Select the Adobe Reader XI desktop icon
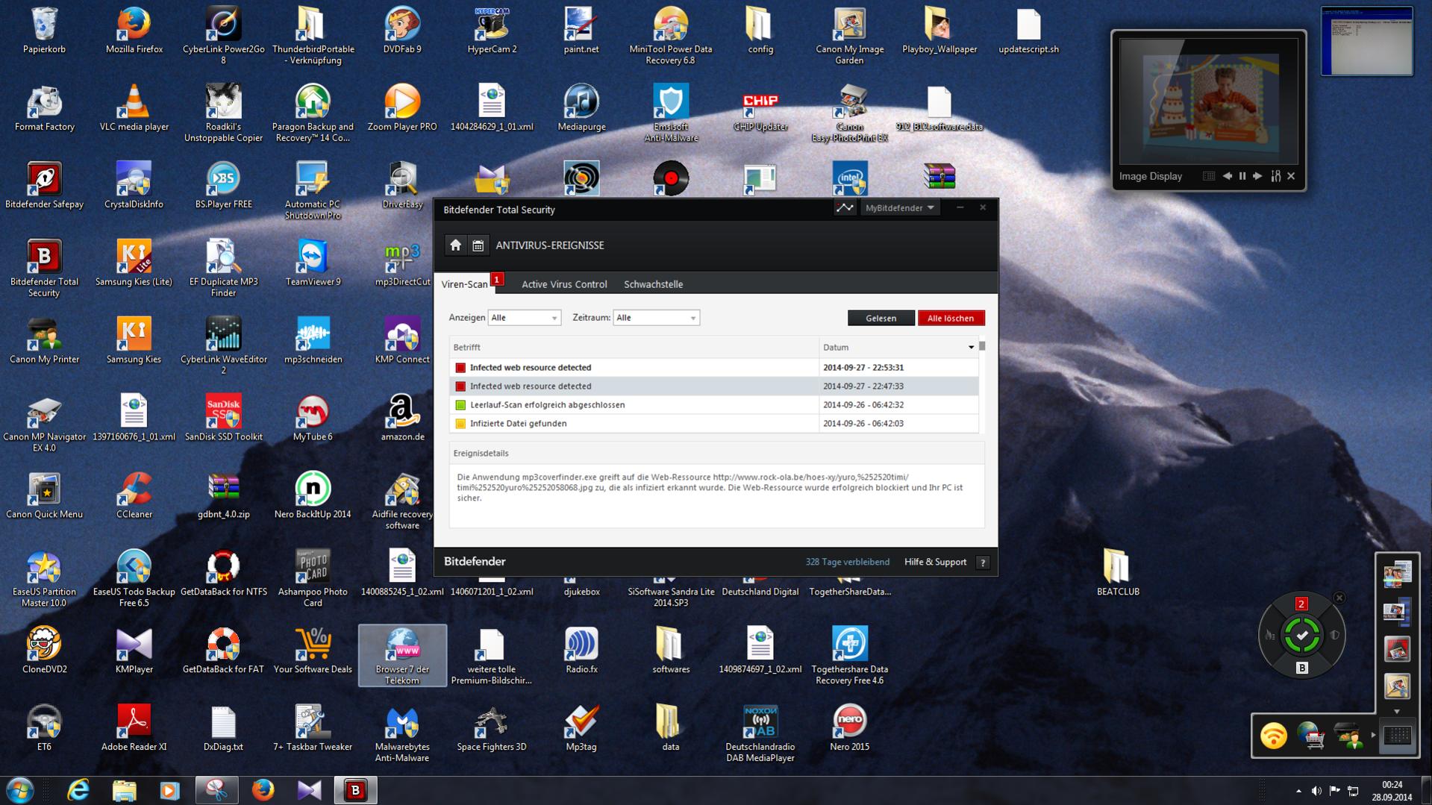 pyautogui.click(x=134, y=727)
